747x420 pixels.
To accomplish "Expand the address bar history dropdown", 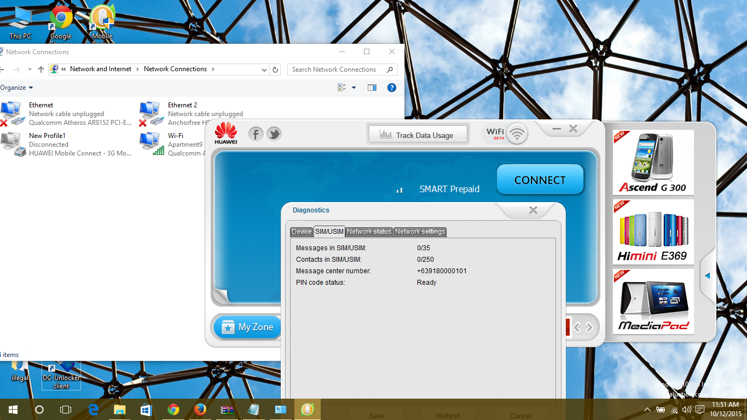I will pyautogui.click(x=264, y=70).
